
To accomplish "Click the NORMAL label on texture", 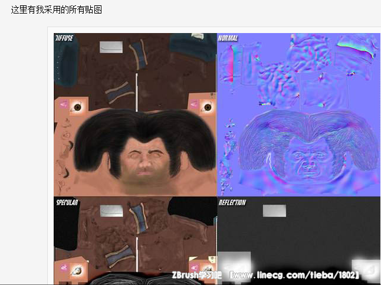I will tap(228, 38).
